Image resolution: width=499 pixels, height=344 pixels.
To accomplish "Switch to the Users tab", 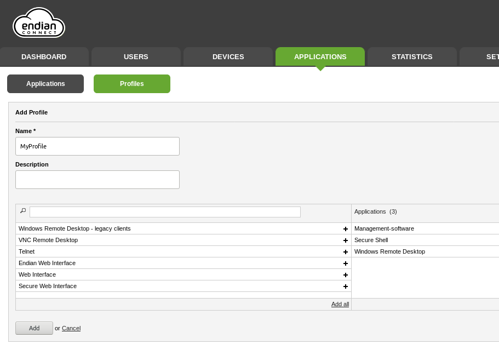I will tap(136, 56).
